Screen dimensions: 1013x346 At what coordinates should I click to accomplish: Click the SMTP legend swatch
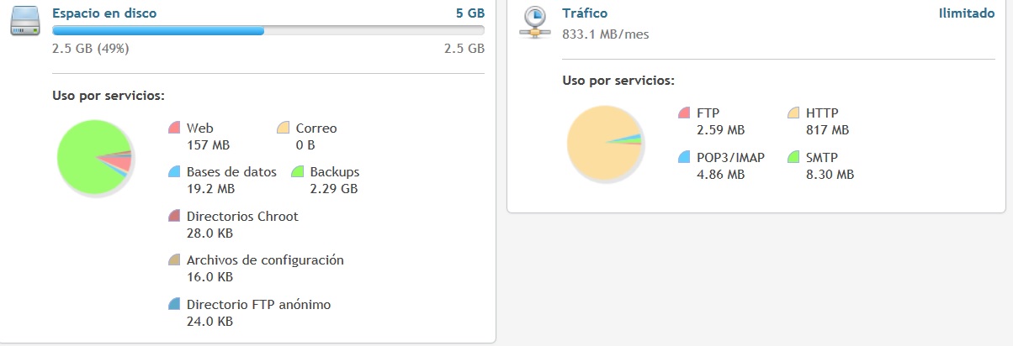click(x=793, y=157)
